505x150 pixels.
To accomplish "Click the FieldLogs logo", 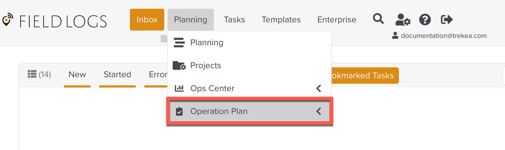I will (x=55, y=21).
